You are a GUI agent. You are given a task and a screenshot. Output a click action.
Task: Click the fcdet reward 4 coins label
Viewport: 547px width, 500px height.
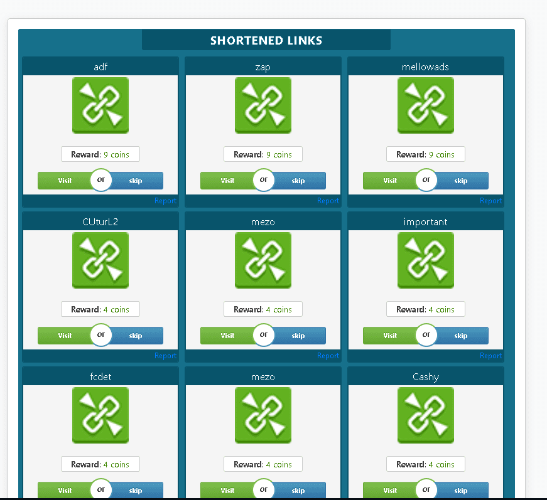tap(100, 464)
